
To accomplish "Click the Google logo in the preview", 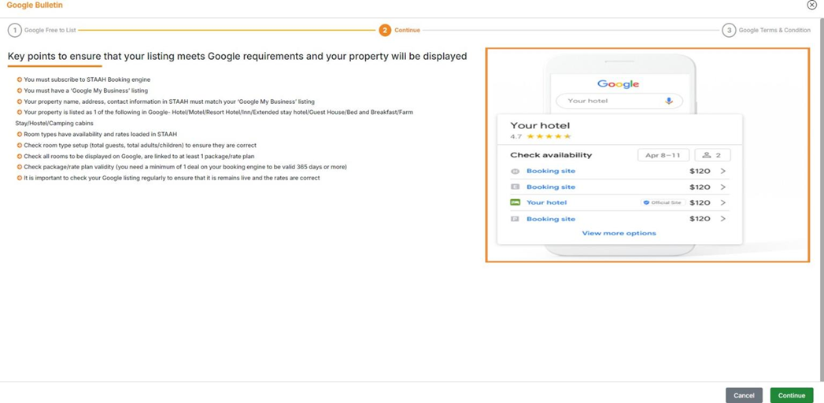I will tap(618, 83).
